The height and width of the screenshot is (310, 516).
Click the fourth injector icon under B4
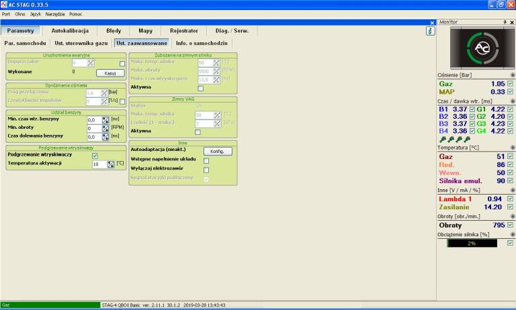coord(467,140)
